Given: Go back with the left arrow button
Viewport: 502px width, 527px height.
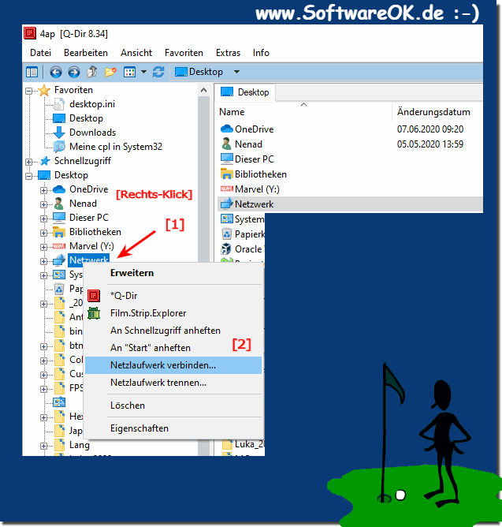Looking at the screenshot, I should point(56,72).
